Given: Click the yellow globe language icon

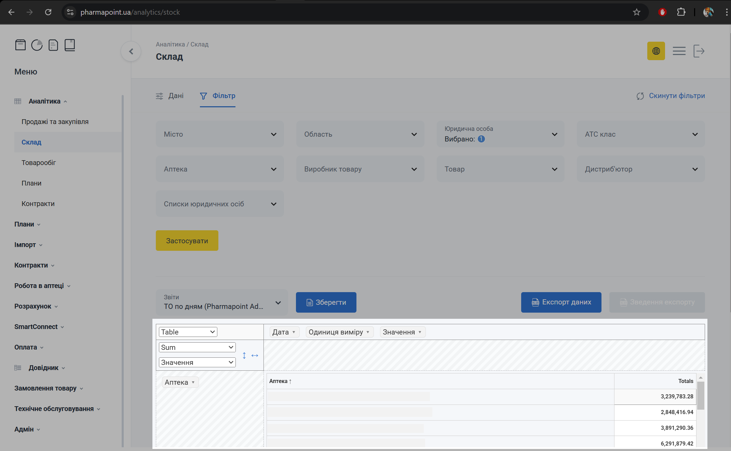Looking at the screenshot, I should click(656, 51).
